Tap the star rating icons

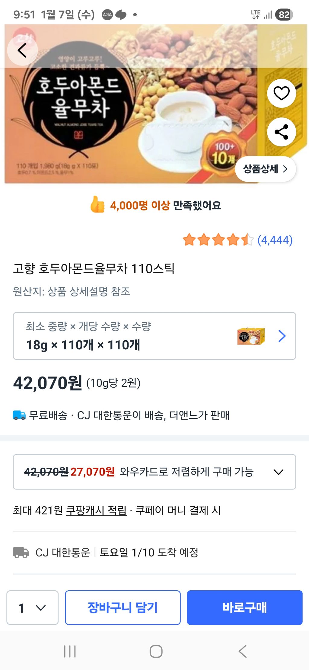218,240
